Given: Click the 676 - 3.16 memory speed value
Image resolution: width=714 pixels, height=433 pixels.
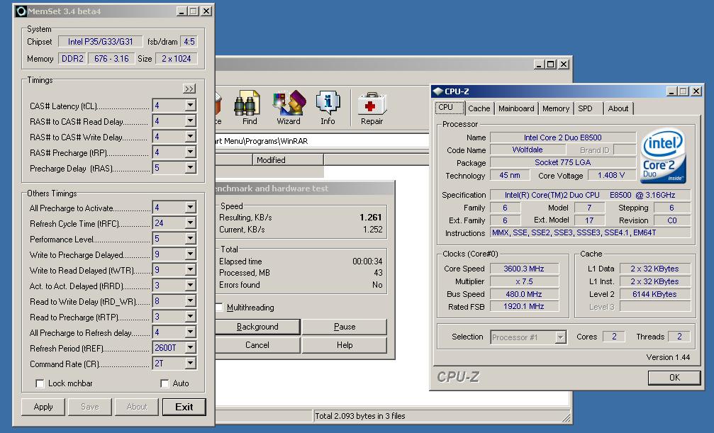Looking at the screenshot, I should tap(111, 58).
